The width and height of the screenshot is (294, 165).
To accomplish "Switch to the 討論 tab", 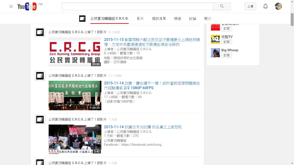I will click(x=192, y=18).
